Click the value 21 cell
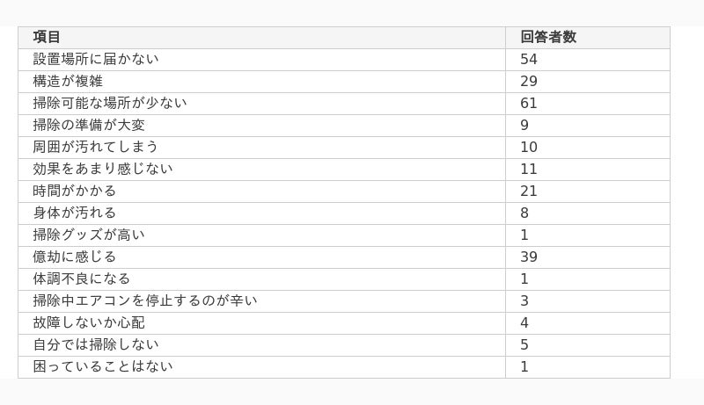704x405 pixels. (x=588, y=191)
